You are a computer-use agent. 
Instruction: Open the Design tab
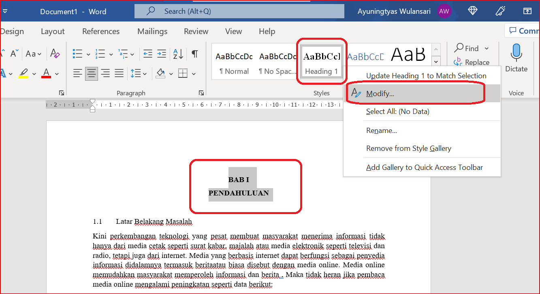click(12, 31)
